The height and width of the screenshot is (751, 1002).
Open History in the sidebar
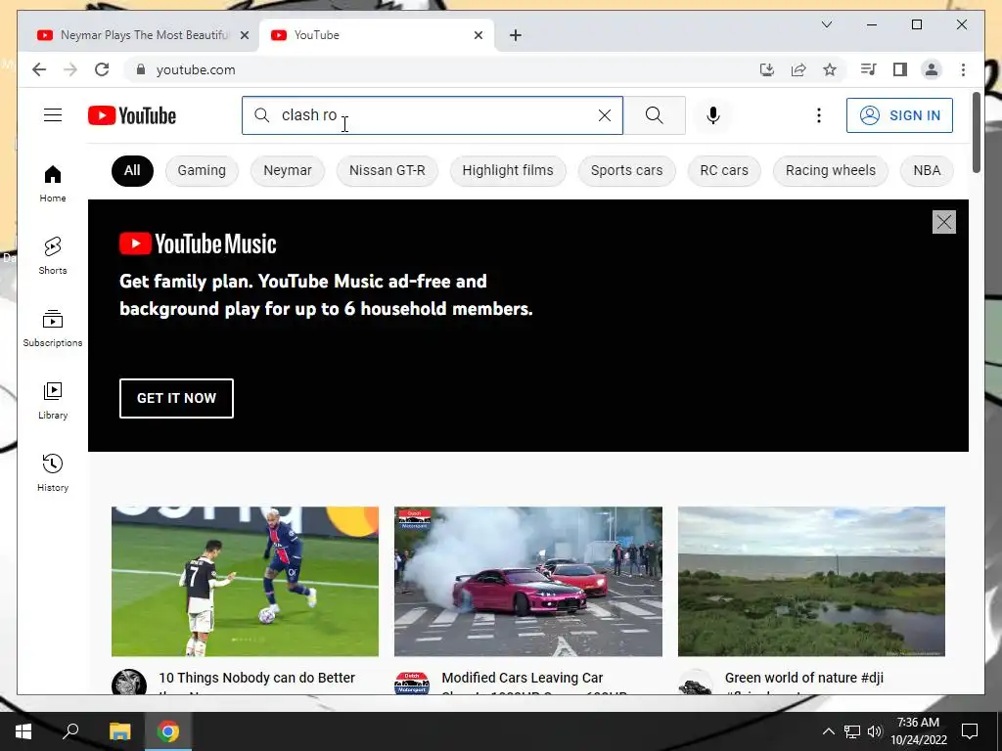click(x=53, y=472)
